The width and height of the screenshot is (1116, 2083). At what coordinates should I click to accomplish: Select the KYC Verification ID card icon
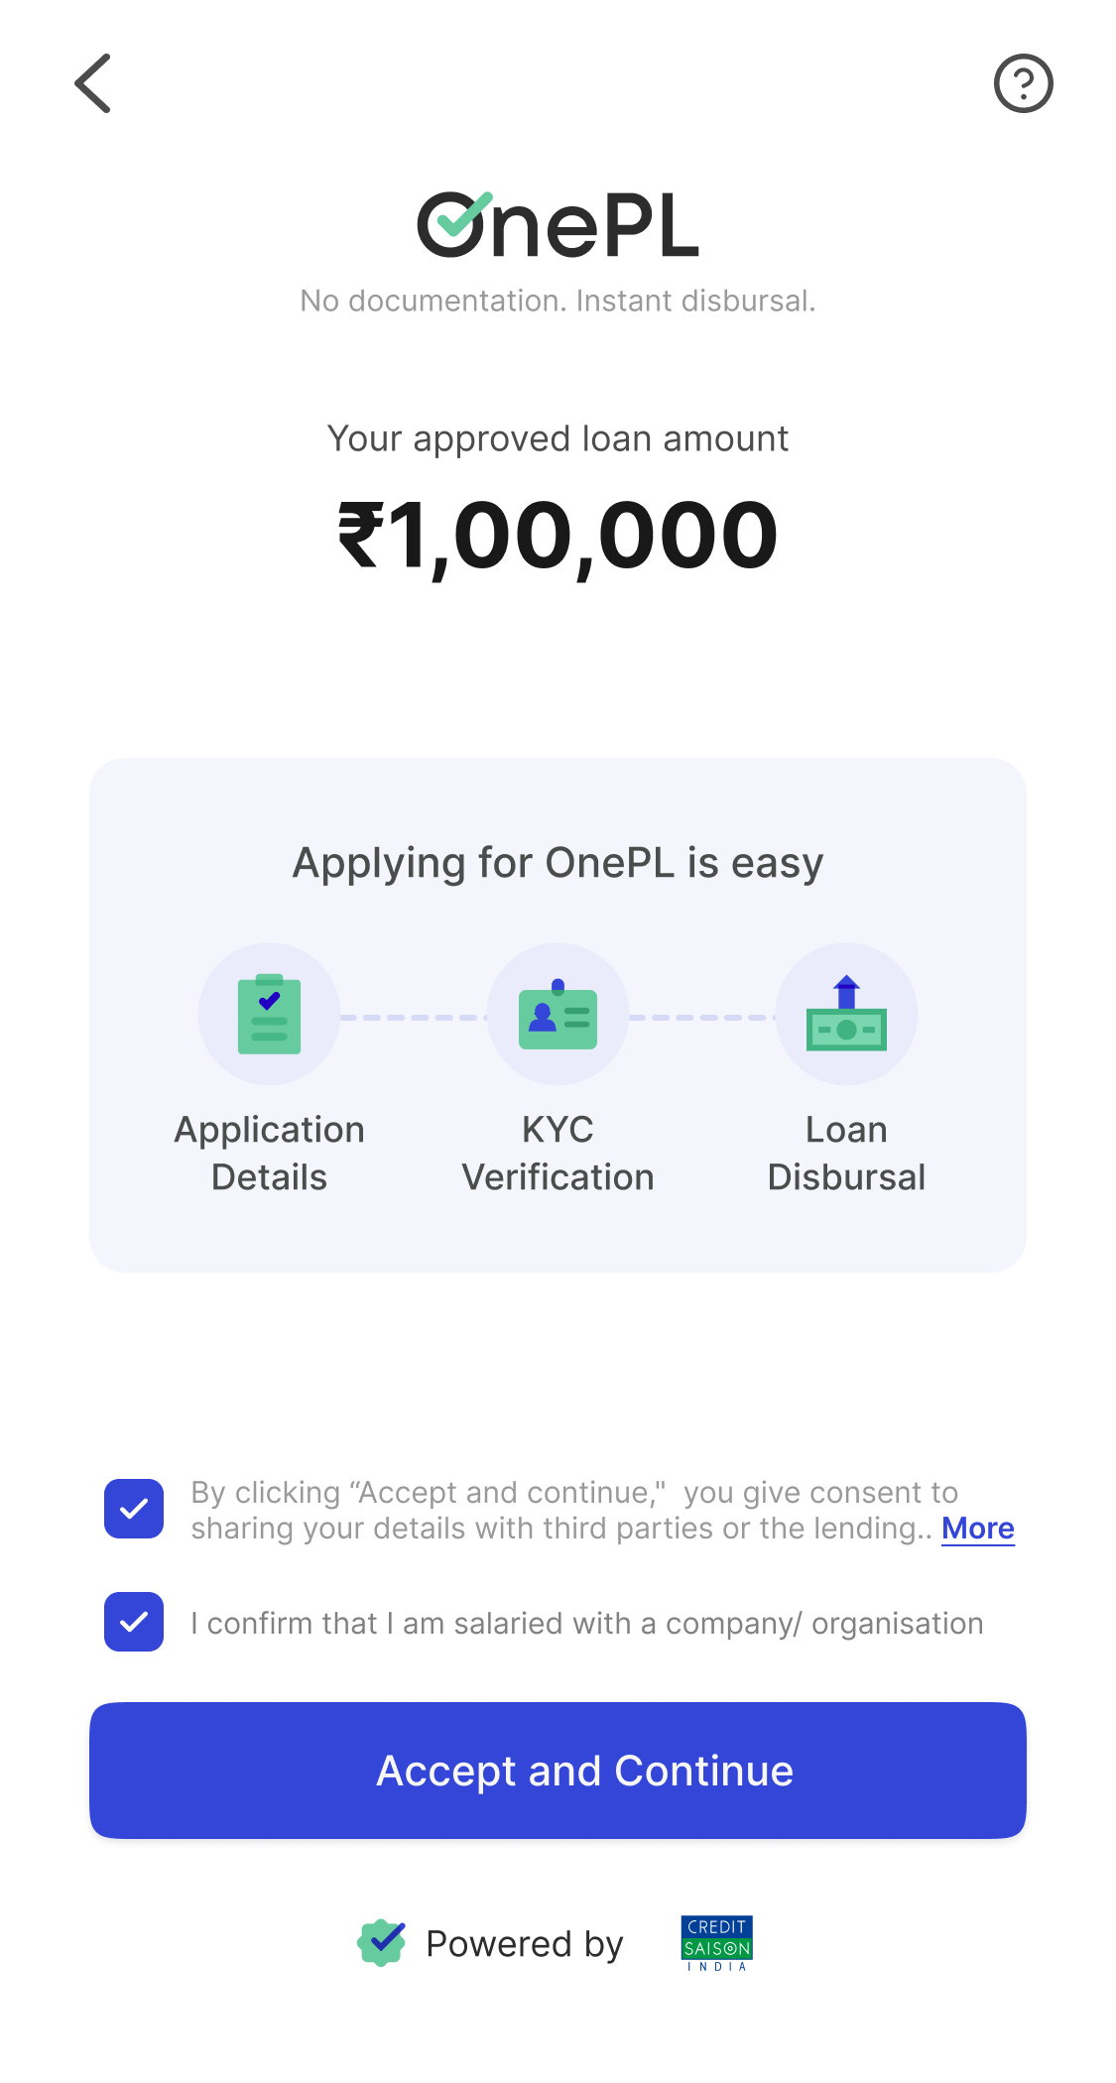pos(558,1014)
